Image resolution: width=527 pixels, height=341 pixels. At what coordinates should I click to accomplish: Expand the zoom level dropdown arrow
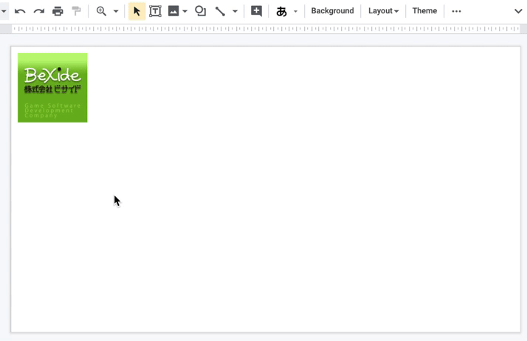[x=116, y=11]
